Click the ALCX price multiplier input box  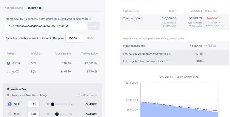tap(33, 114)
